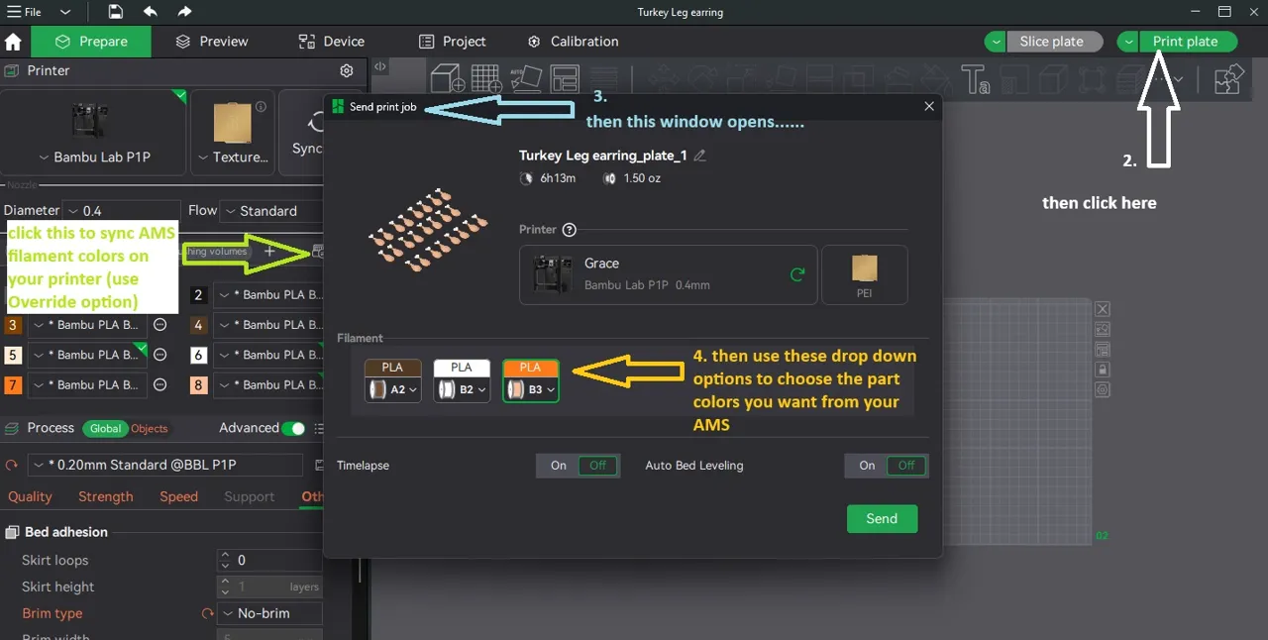The width and height of the screenshot is (1268, 640).
Task: Toggle the Advanced switch
Action: 293,428
